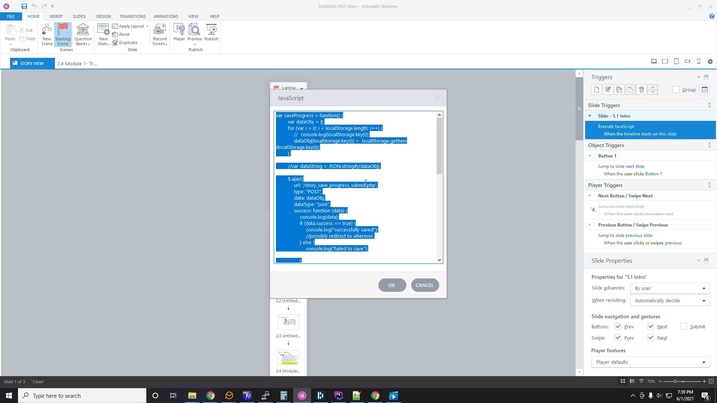
Task: Click the edit trigger pencil icon
Action: coord(608,90)
